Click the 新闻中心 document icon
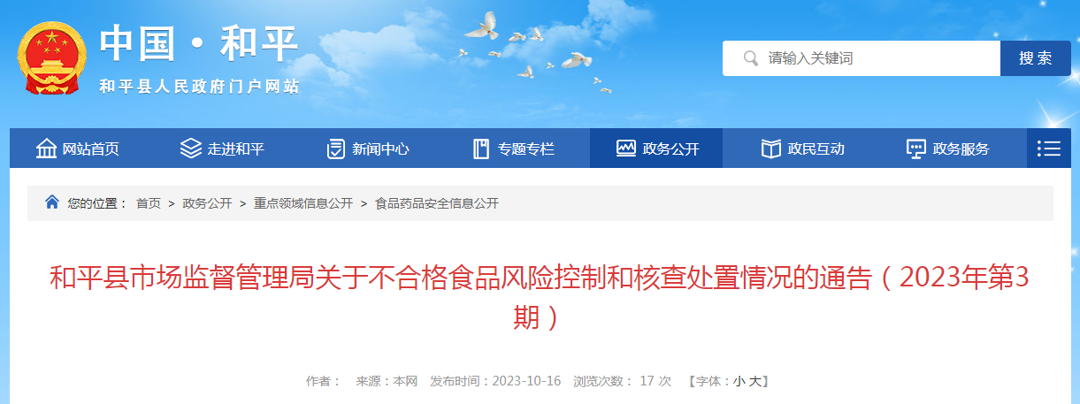This screenshot has height=404, width=1080. (x=336, y=149)
